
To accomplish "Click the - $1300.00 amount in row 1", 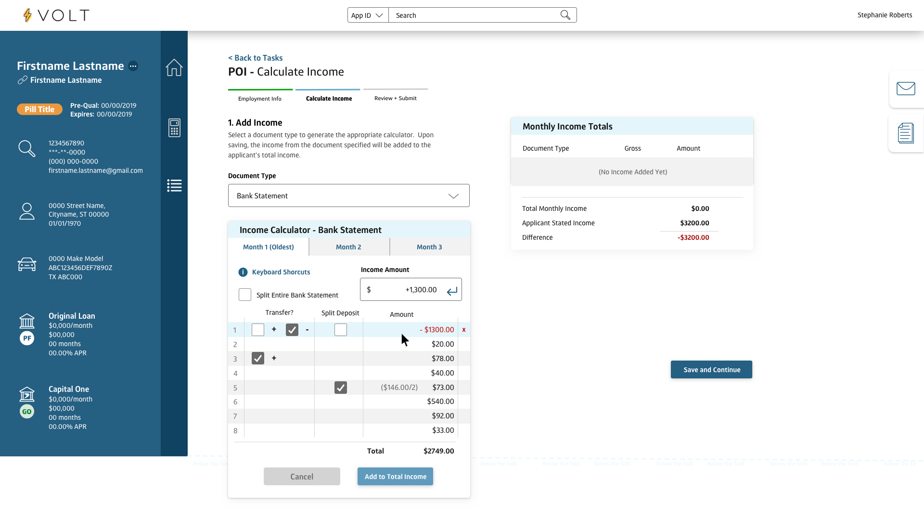I will pyautogui.click(x=437, y=330).
